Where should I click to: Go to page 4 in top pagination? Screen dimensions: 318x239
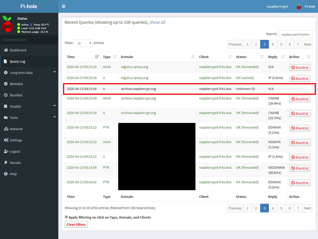point(273,44)
